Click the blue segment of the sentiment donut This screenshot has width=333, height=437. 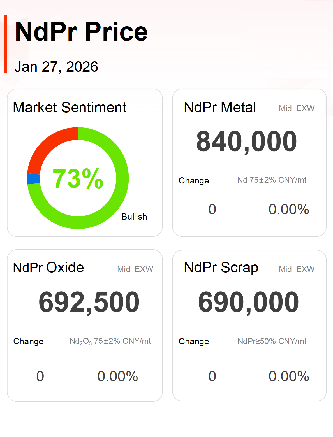tap(33, 179)
